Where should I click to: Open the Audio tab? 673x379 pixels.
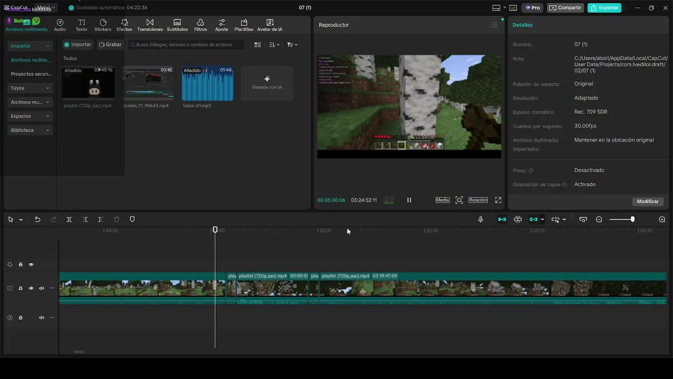60,25
